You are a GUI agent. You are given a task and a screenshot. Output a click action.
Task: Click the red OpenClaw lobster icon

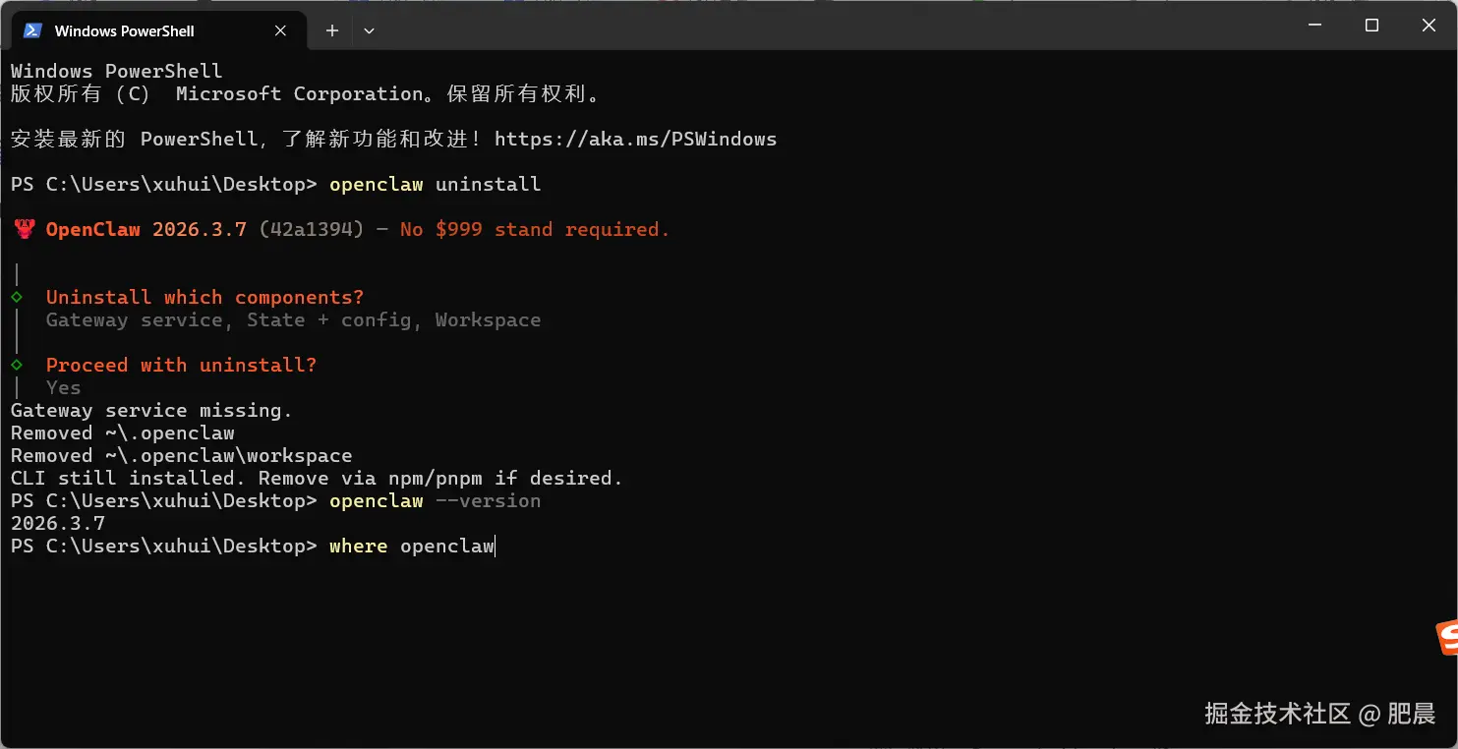[x=25, y=230]
